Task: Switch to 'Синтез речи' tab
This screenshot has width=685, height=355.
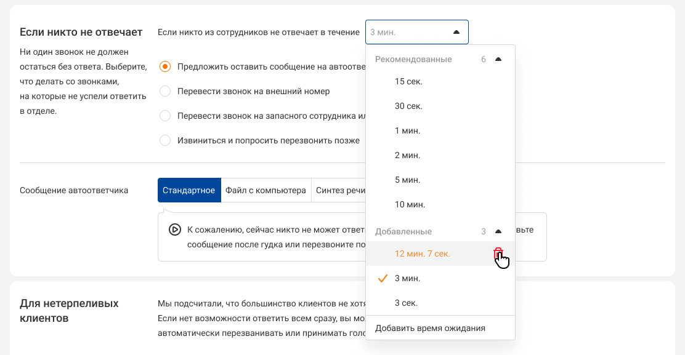Action: (x=340, y=191)
